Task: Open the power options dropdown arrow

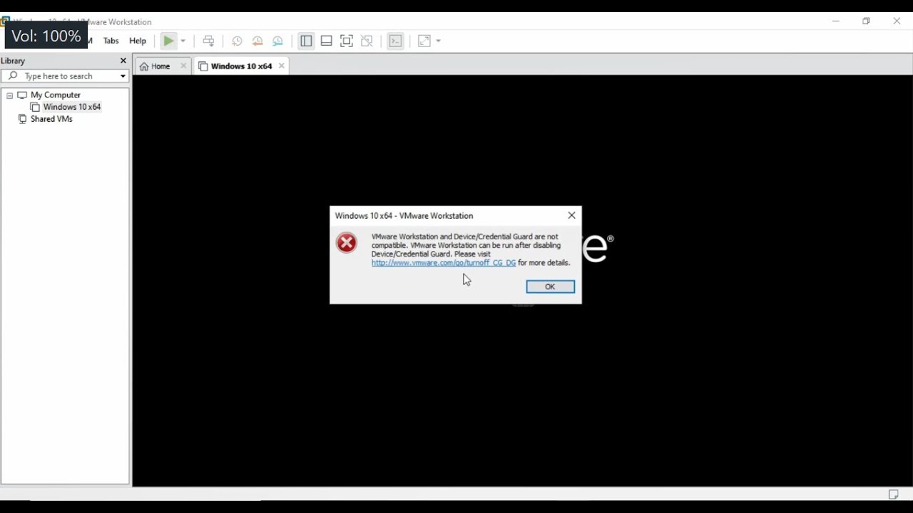Action: click(x=183, y=41)
